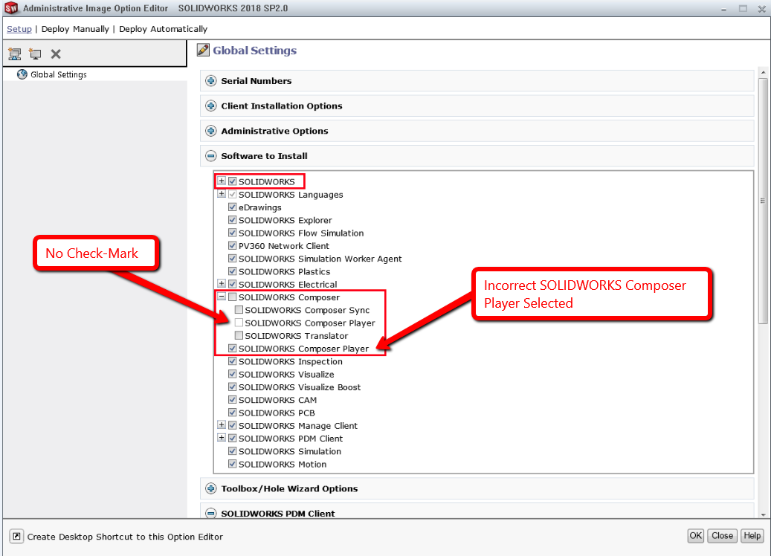The height and width of the screenshot is (556, 771).
Task: Select Global Settings globe icon in tree
Action: pyautogui.click(x=22, y=74)
